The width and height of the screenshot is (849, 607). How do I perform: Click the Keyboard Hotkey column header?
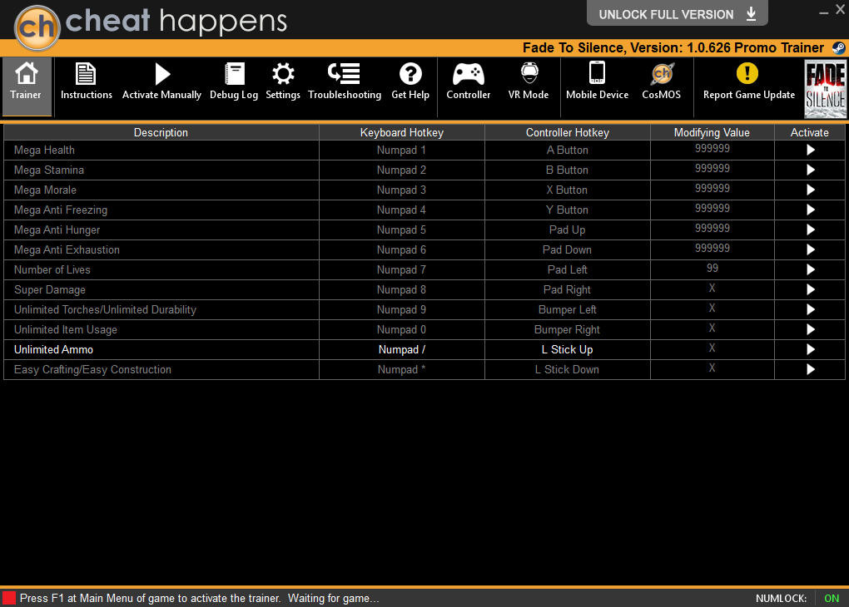(x=402, y=132)
